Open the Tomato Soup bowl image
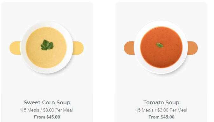 click(x=161, y=47)
